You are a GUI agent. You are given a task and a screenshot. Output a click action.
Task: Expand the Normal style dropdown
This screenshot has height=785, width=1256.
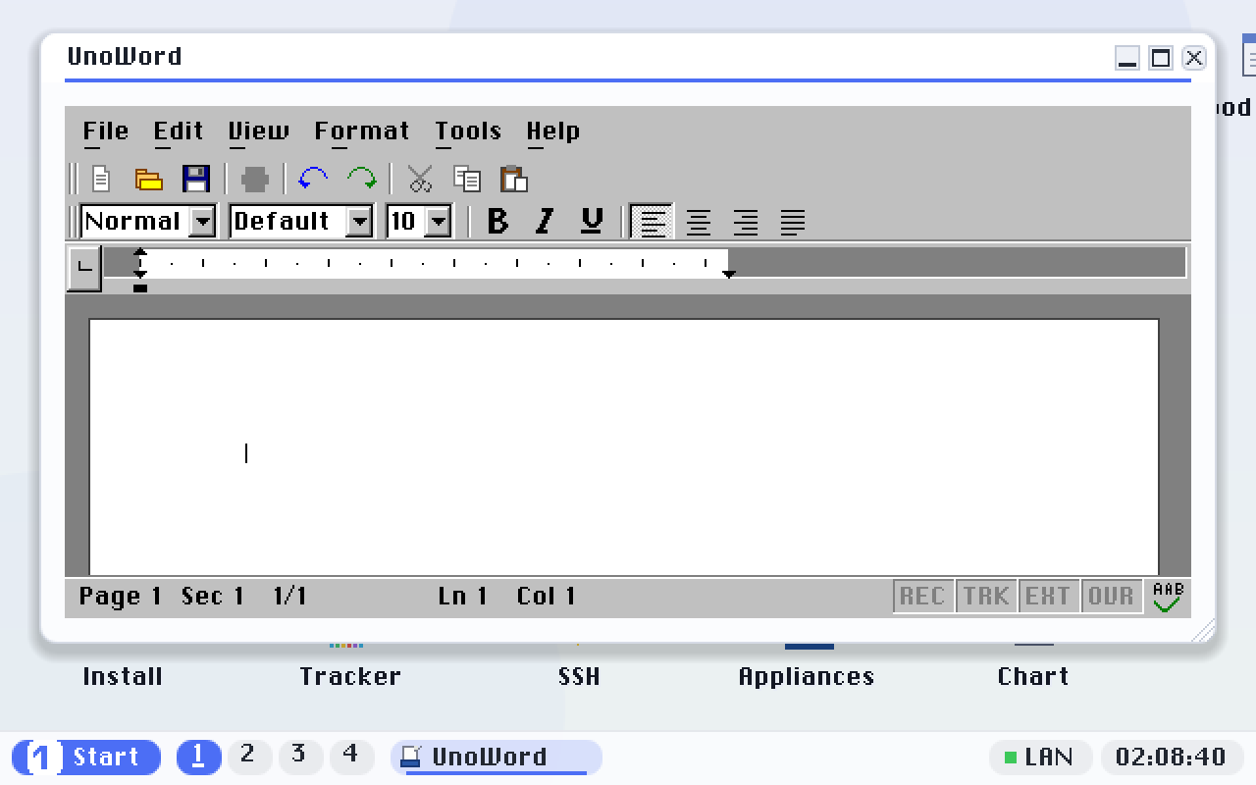pyautogui.click(x=202, y=222)
